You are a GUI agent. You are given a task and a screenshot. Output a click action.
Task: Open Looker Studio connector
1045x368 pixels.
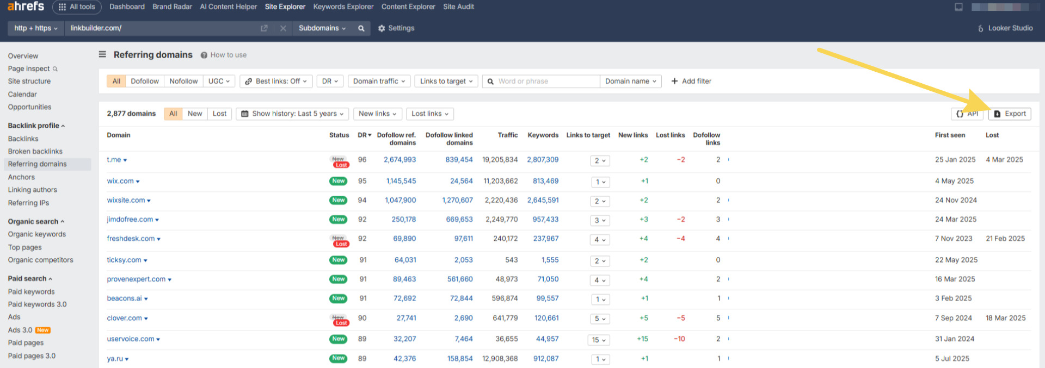(1005, 28)
